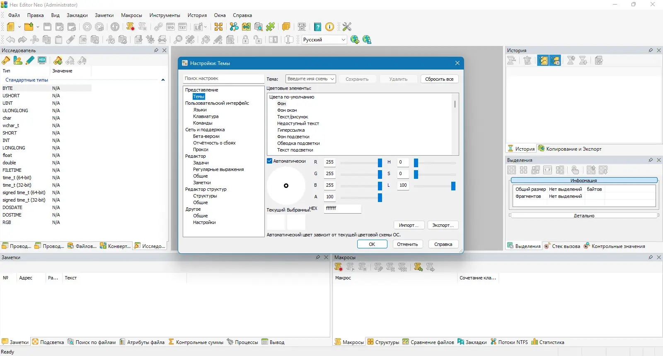Select Гиперссылка in the color elements list
Screen dimensions: 663x356
291,130
